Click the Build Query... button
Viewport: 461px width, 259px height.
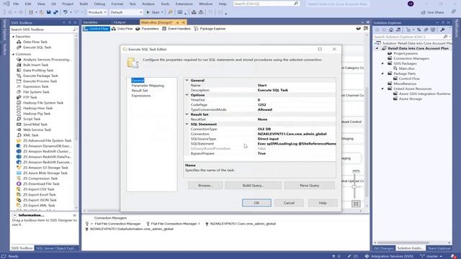tap(253, 186)
